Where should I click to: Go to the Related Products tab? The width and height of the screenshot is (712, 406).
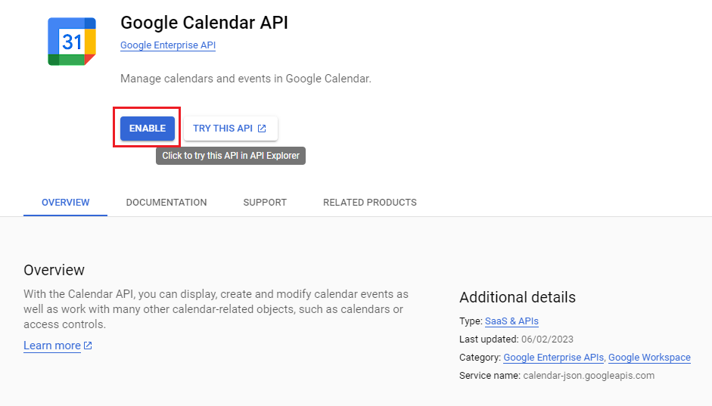click(x=370, y=203)
